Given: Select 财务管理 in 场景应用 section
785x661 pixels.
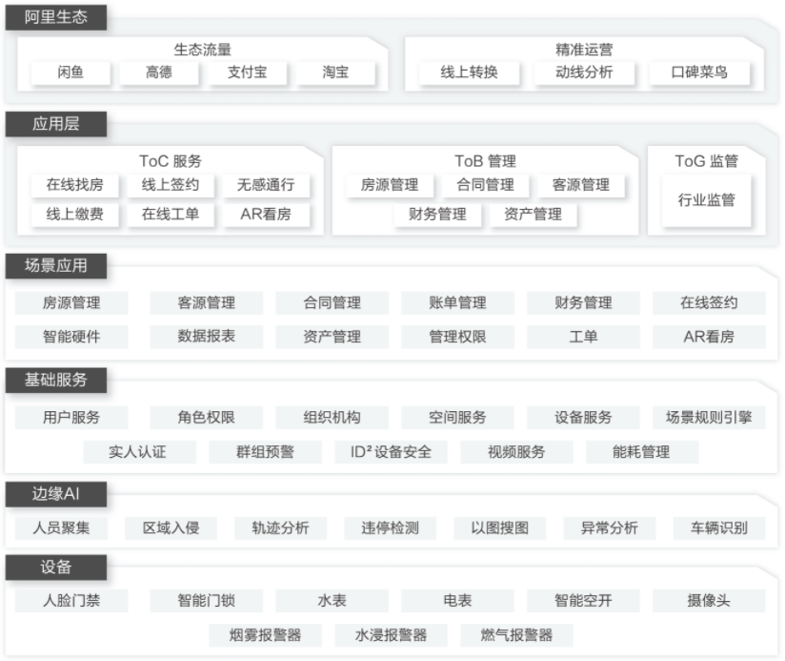Looking at the screenshot, I should click(584, 303).
